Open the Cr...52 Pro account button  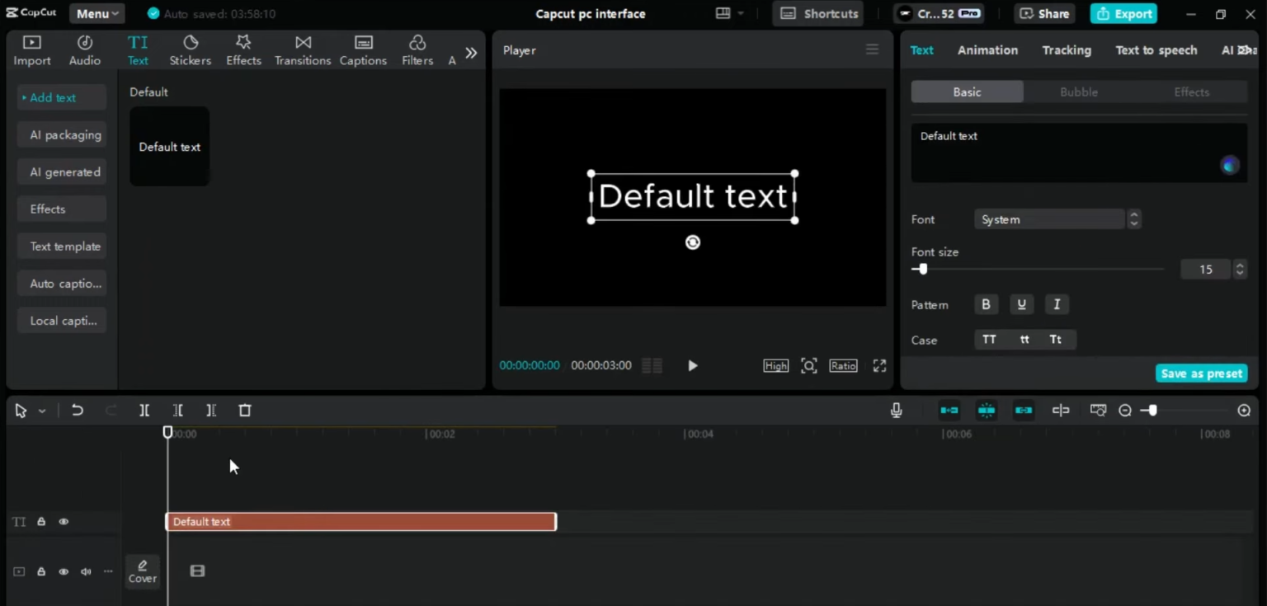pos(939,13)
